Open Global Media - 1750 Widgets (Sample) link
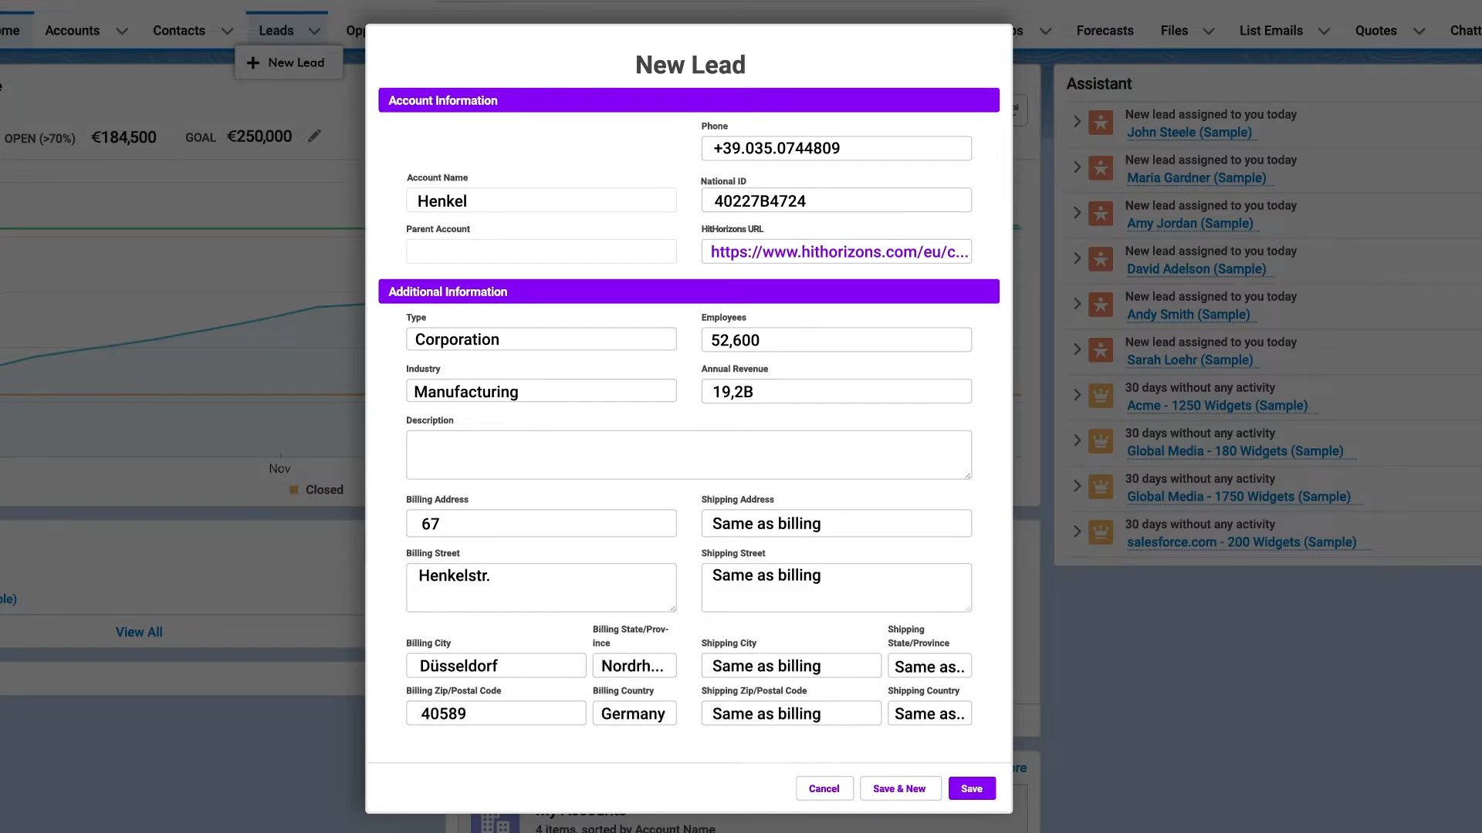Screen dimensions: 1482x833 [x=1238, y=497]
